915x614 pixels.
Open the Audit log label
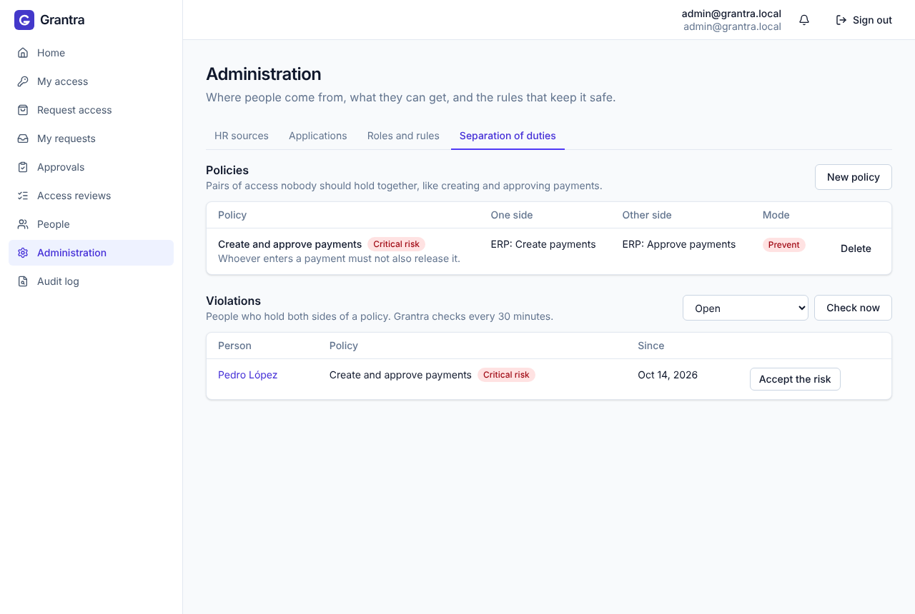tap(58, 281)
